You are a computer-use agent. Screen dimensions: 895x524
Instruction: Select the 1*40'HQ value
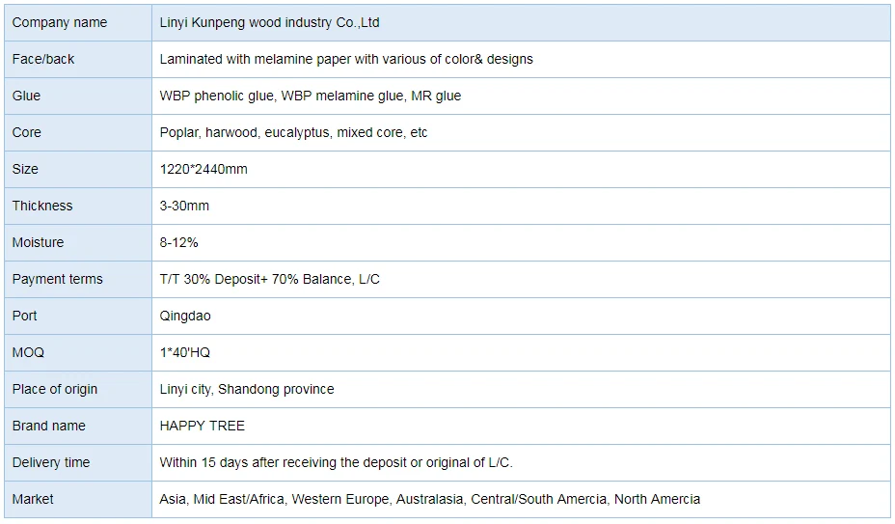[185, 352]
